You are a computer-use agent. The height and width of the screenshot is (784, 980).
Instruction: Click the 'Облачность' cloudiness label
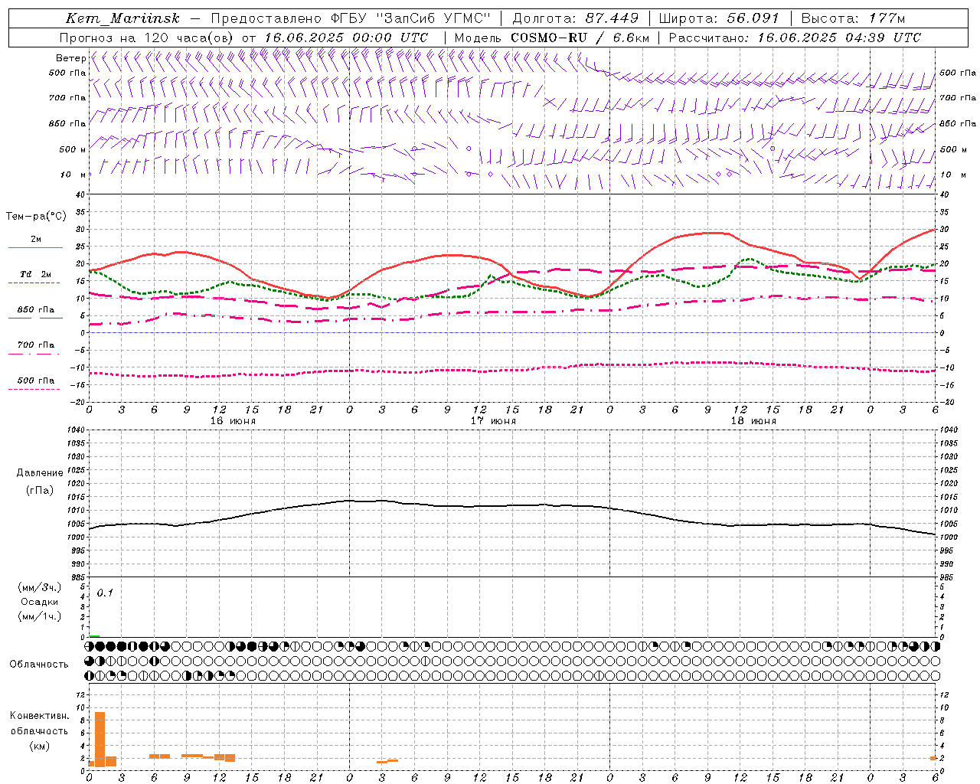pos(39,665)
